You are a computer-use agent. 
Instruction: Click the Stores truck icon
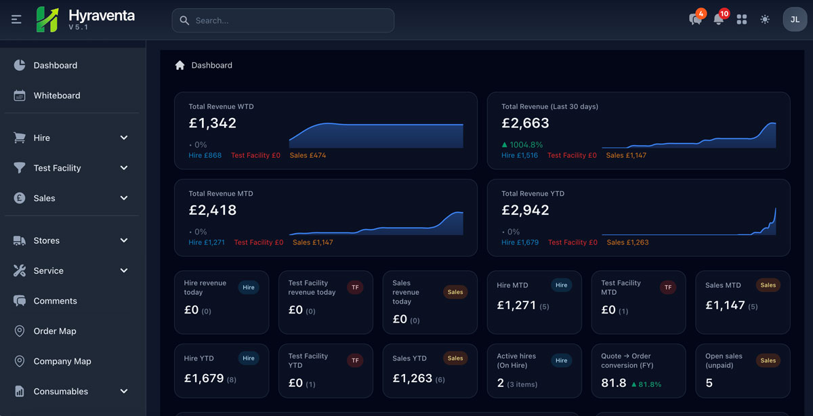point(20,241)
